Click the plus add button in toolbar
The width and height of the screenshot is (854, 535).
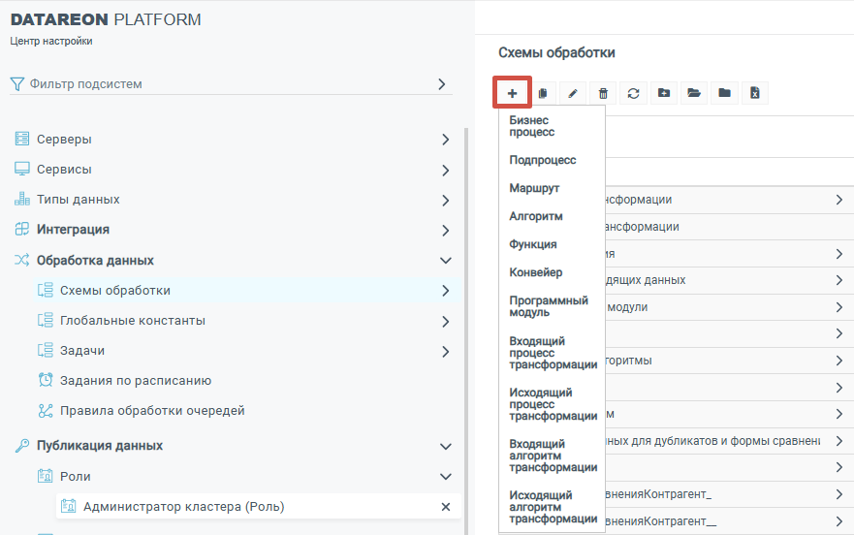tap(512, 93)
